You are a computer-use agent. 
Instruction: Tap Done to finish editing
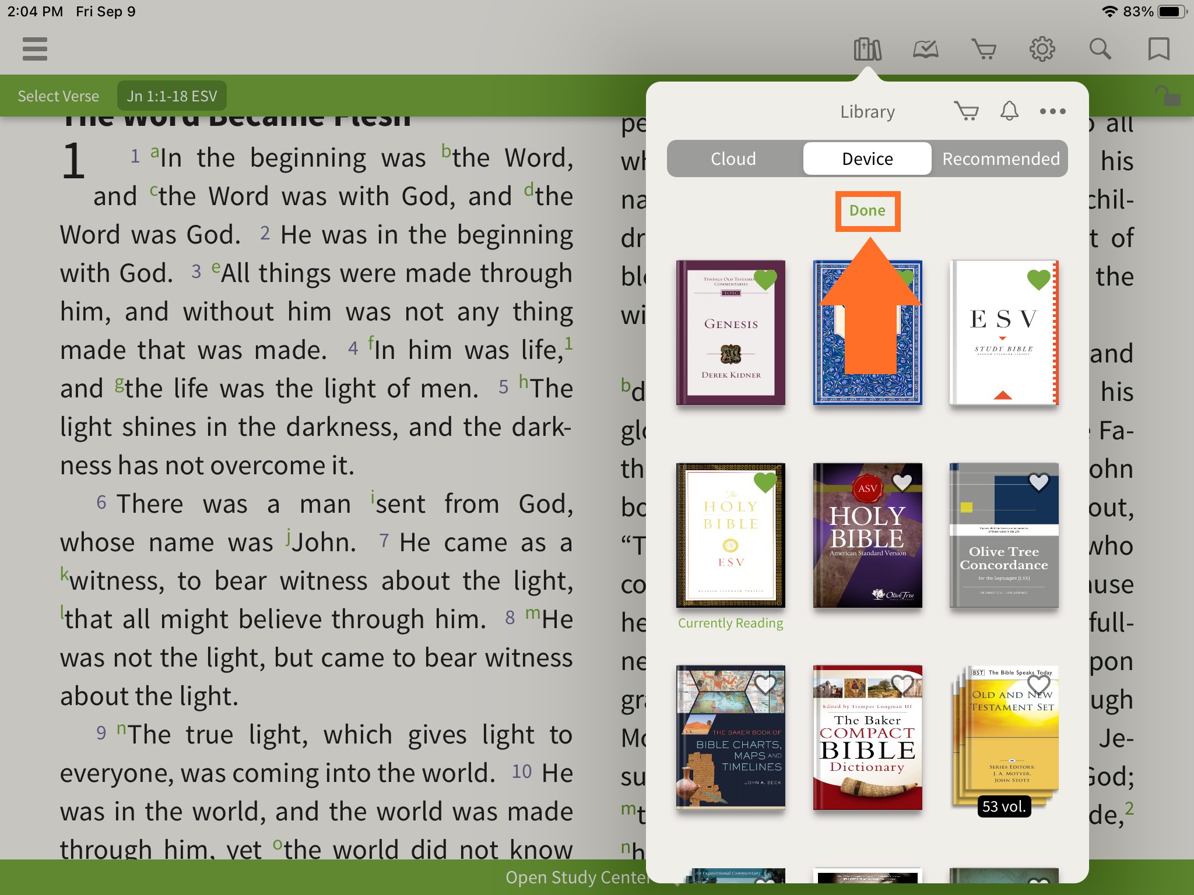coord(868,211)
